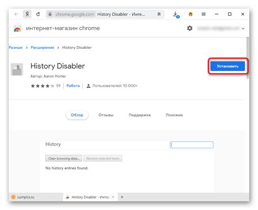258x210 pixels.
Task: Follow the Разные breadcrumb link
Action: click(x=16, y=48)
